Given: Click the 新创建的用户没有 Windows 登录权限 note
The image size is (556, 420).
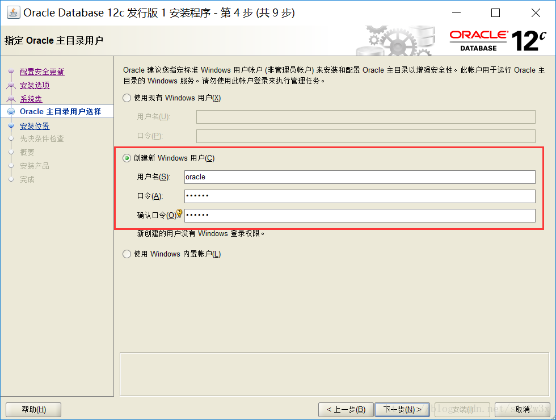Looking at the screenshot, I should tap(201, 234).
